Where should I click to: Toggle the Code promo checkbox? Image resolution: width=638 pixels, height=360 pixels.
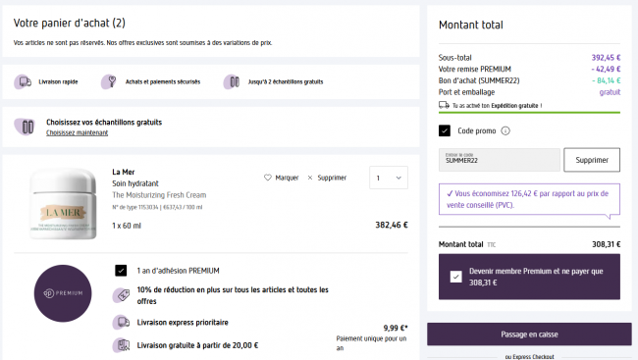(x=445, y=131)
